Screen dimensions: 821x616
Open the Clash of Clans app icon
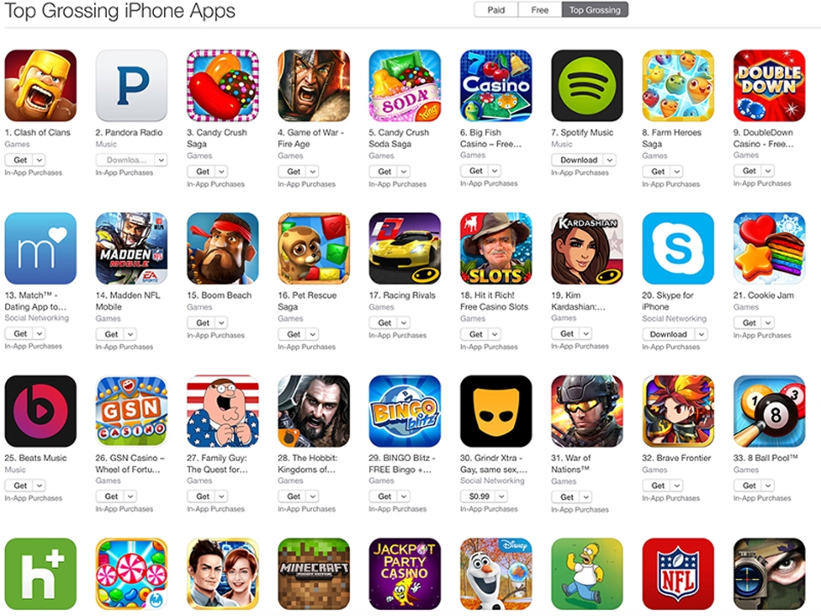tap(40, 86)
